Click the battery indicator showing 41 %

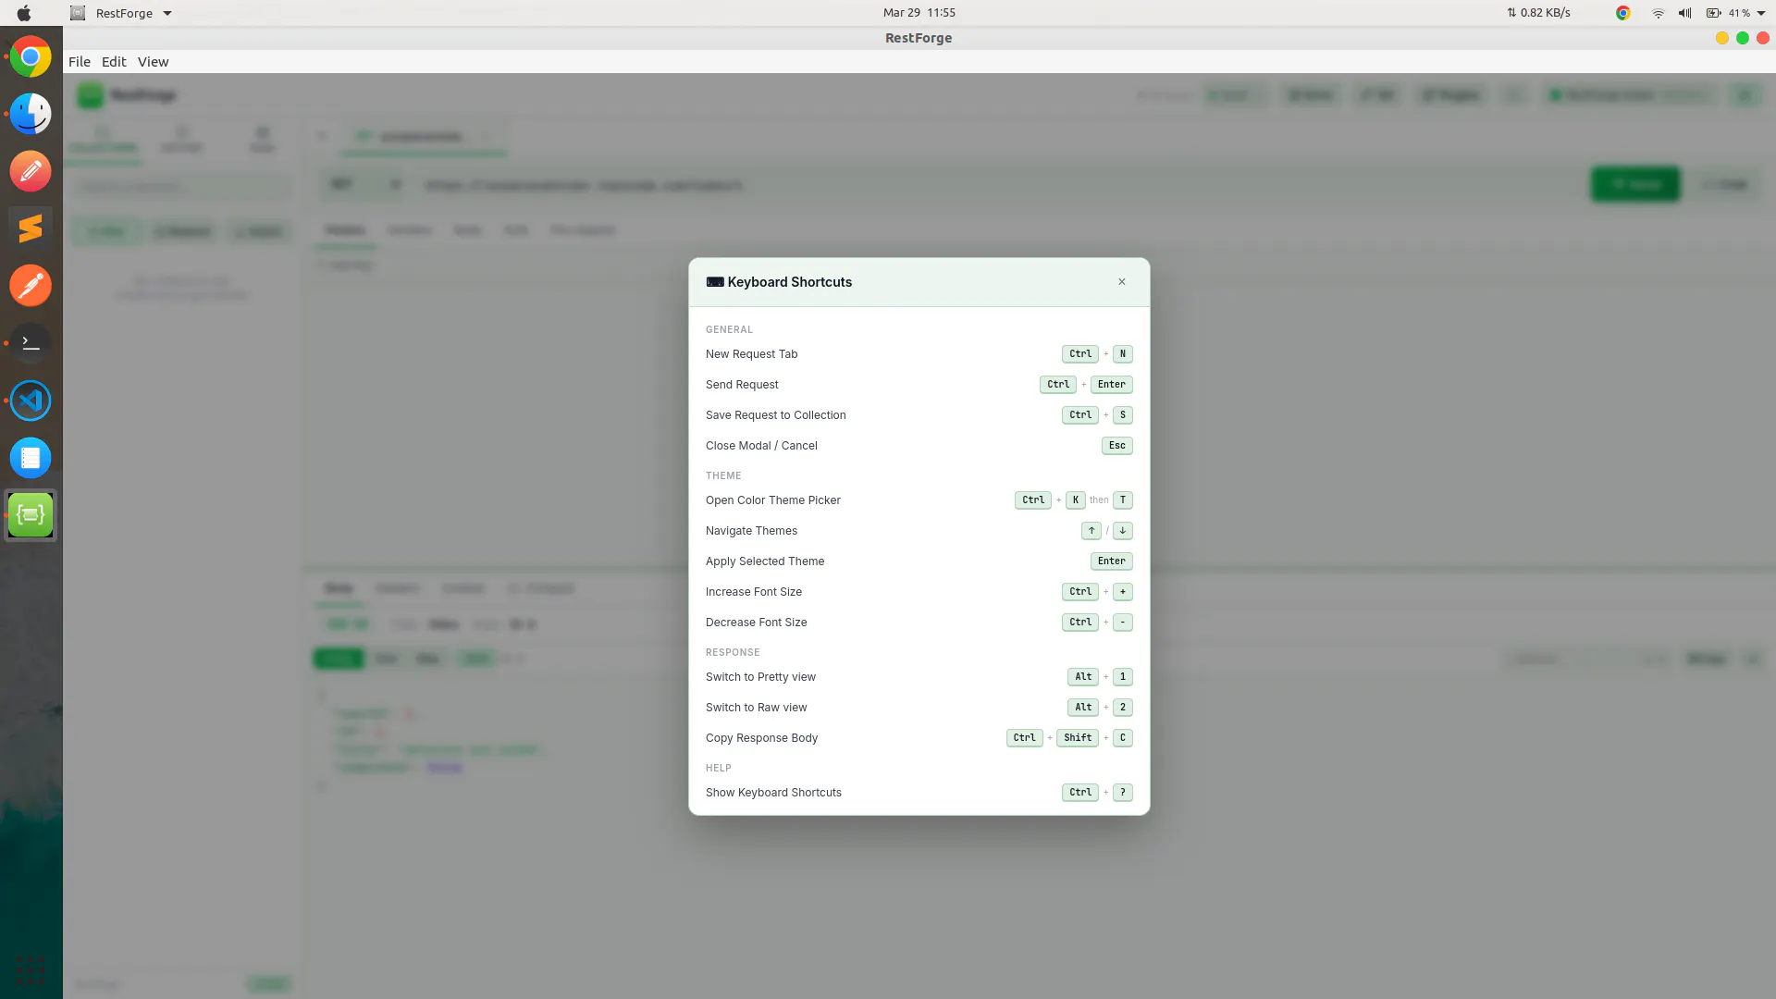[1728, 13]
